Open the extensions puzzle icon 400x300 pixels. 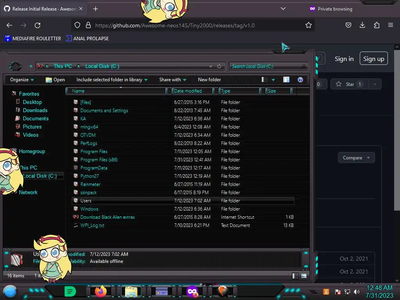pyautogui.click(x=377, y=25)
